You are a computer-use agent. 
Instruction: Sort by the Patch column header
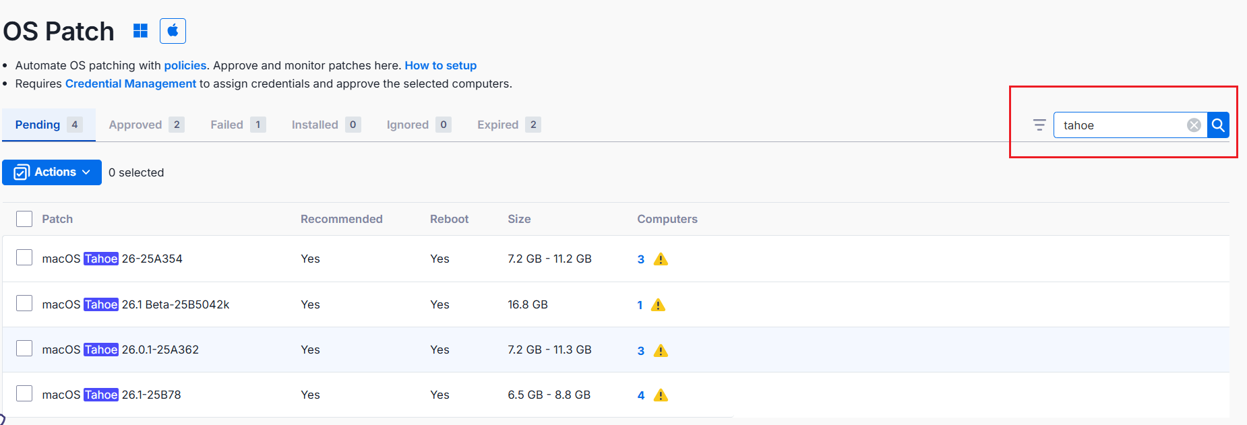point(57,219)
